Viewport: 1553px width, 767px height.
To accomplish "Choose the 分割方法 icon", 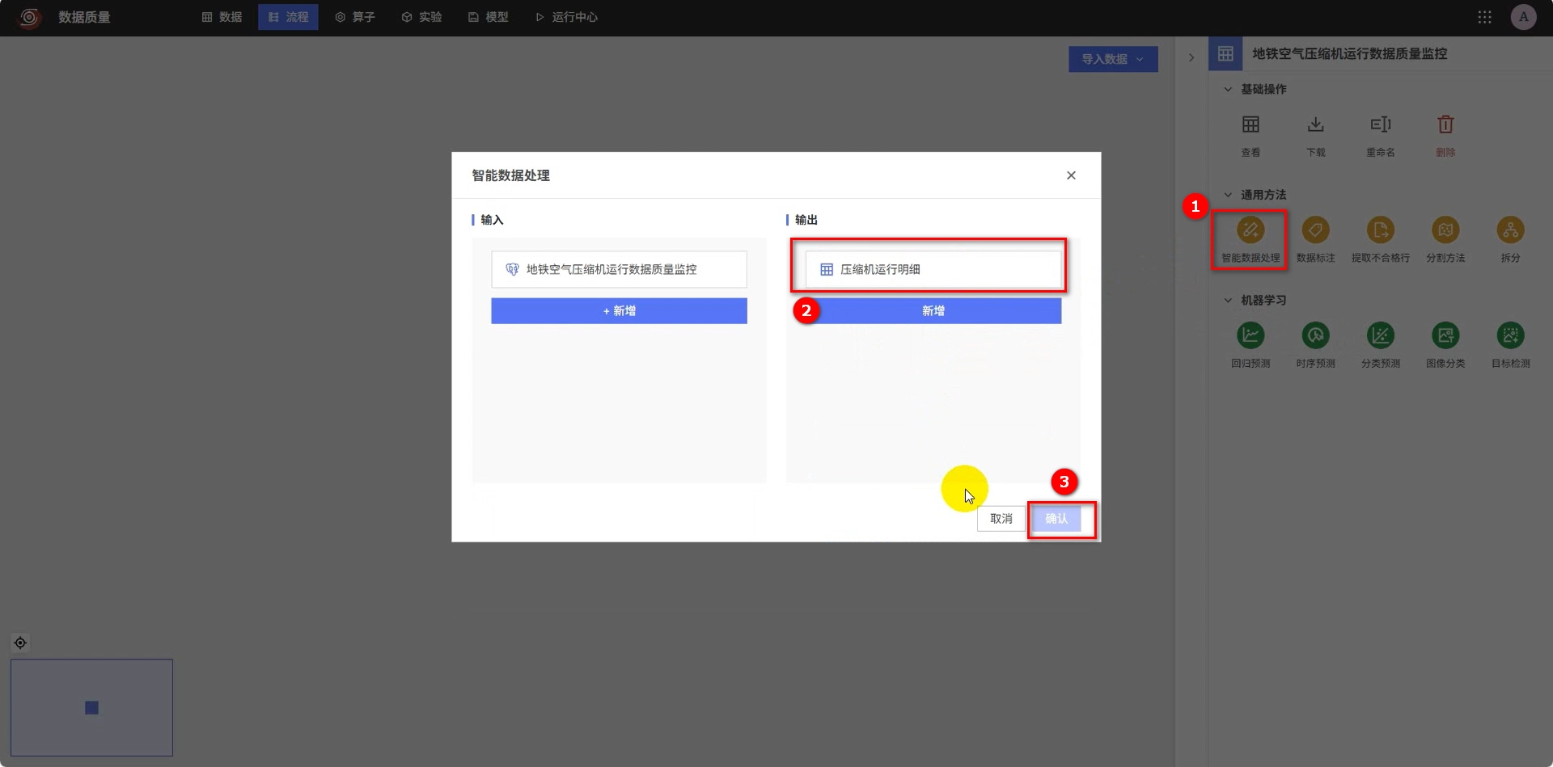I will point(1445,230).
